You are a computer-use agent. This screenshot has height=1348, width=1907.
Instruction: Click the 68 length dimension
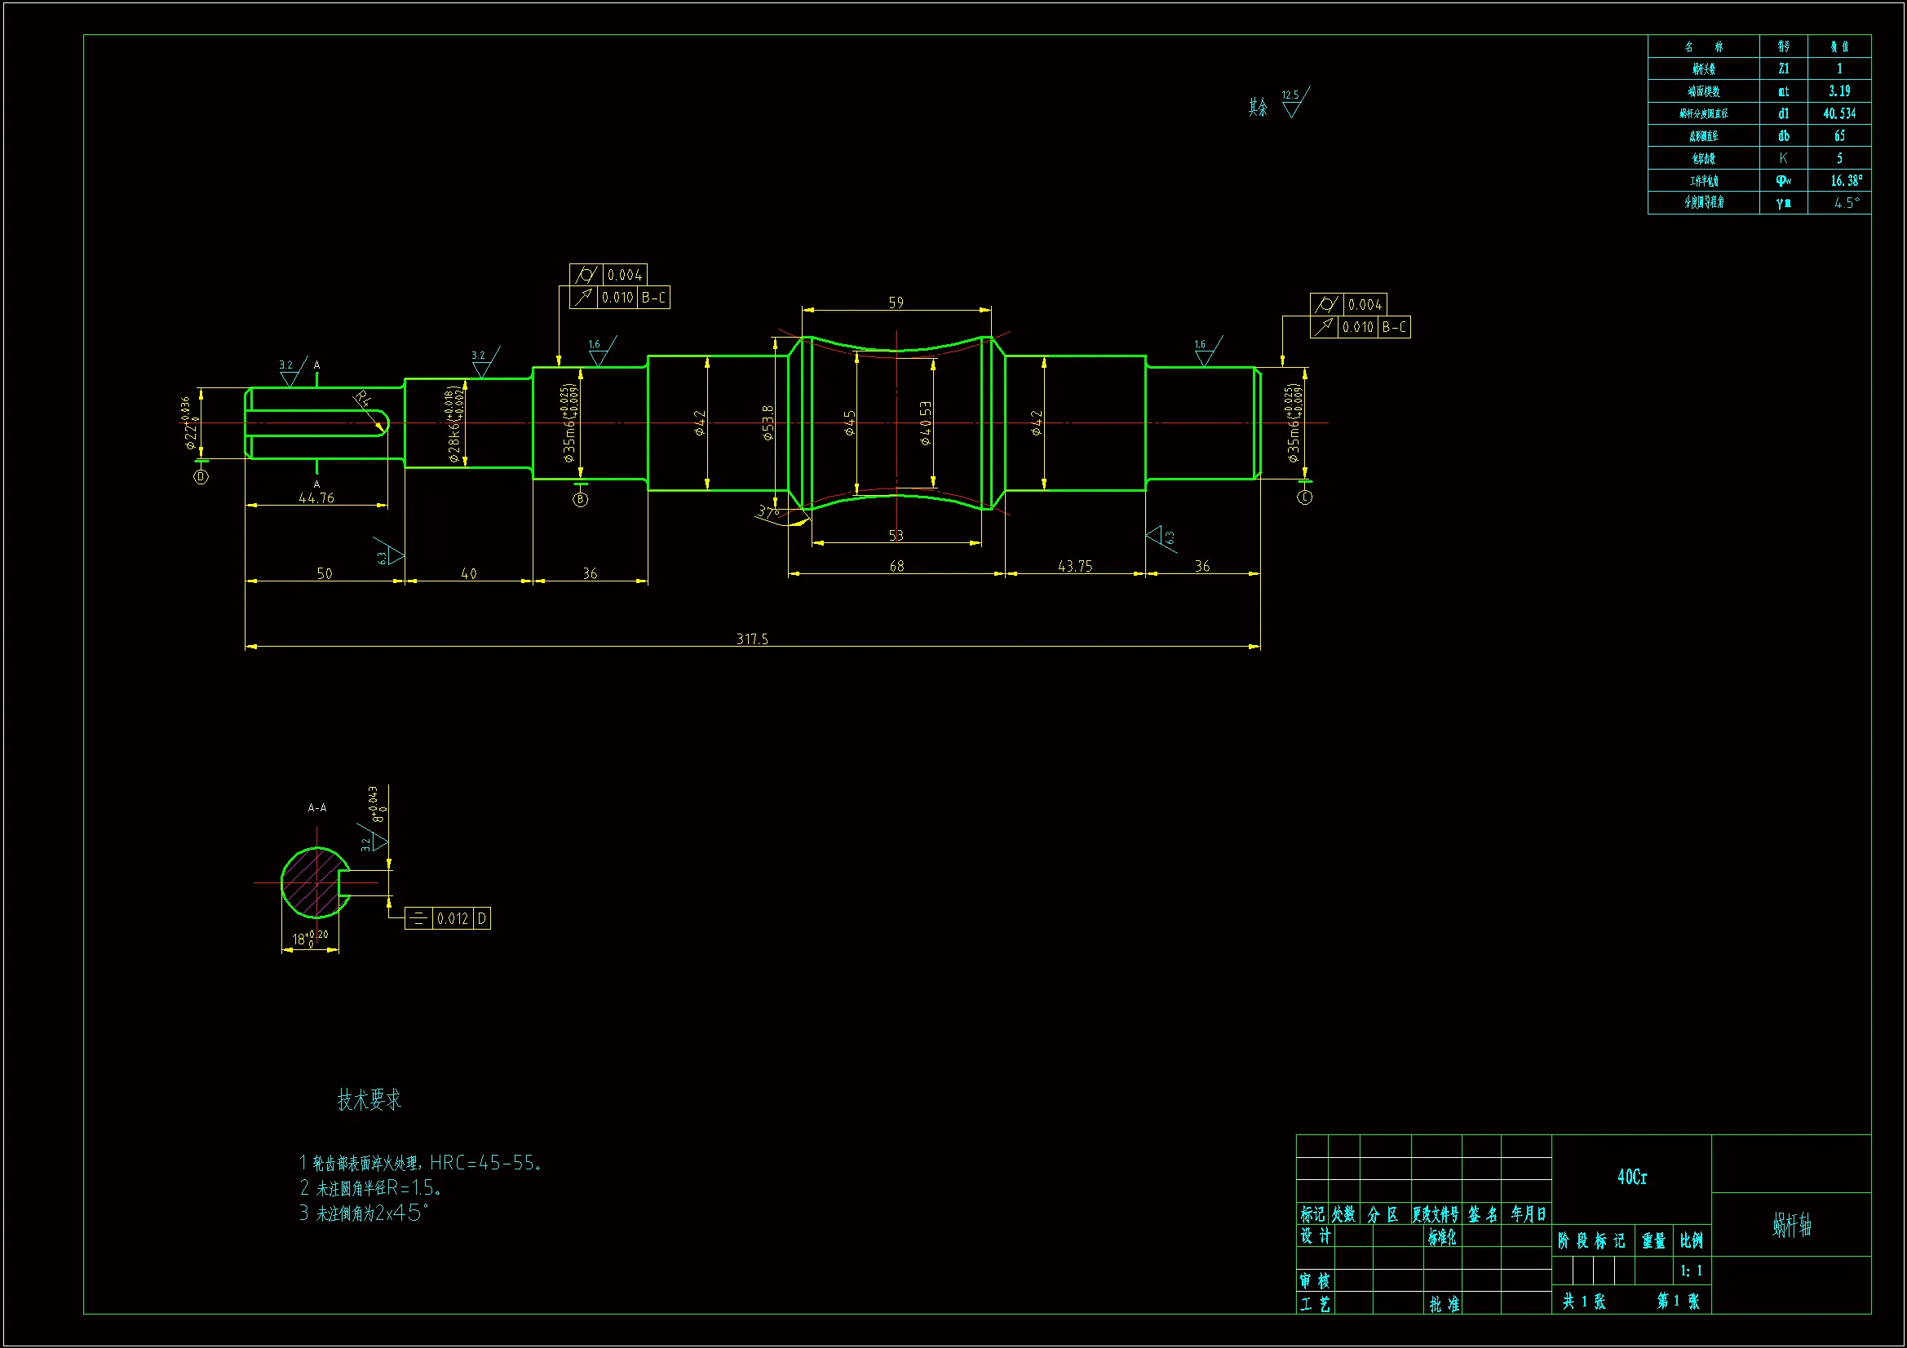point(896,566)
